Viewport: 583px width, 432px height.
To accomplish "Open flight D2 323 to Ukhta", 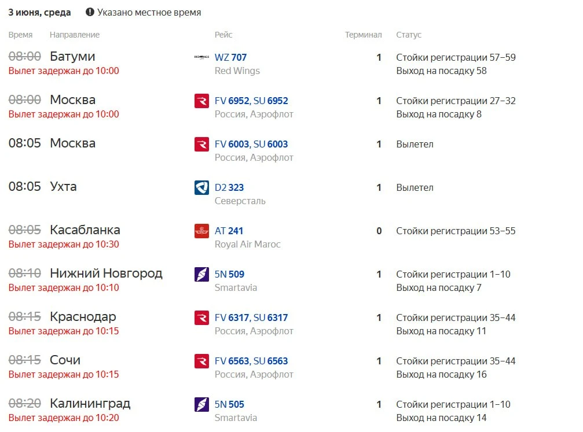I will click(x=229, y=187).
